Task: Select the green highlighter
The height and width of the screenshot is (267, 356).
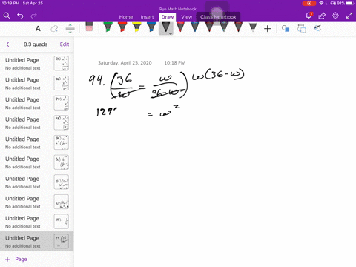Action: coord(108,27)
